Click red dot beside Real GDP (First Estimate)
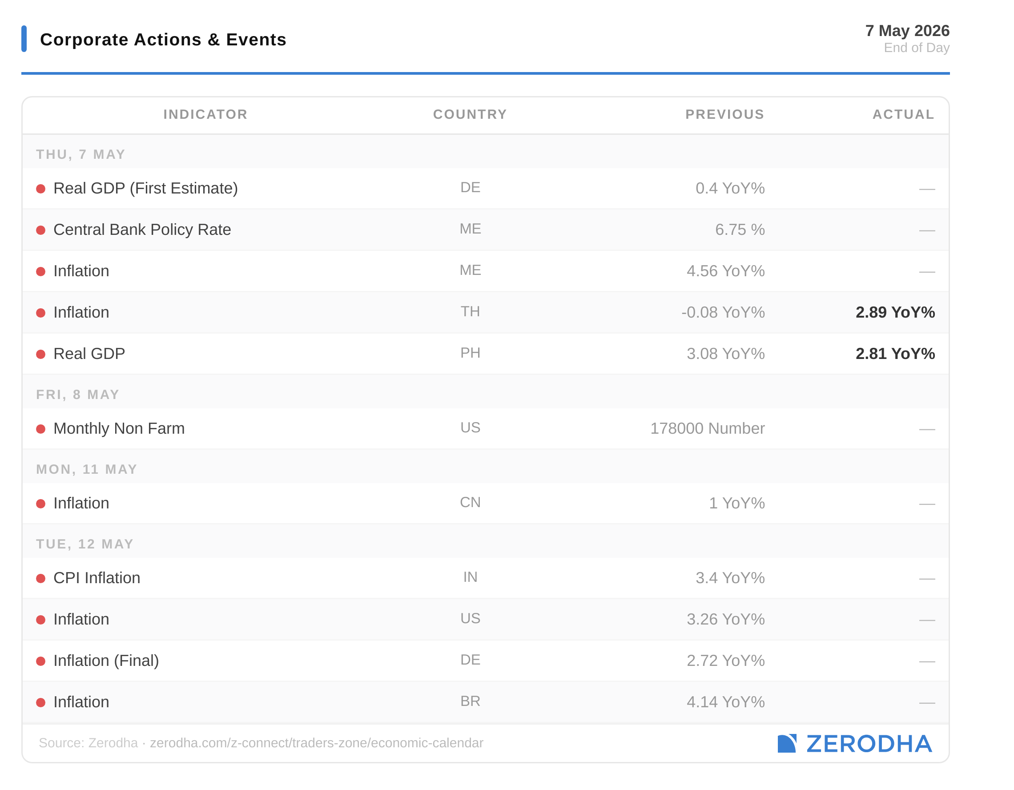 point(41,189)
